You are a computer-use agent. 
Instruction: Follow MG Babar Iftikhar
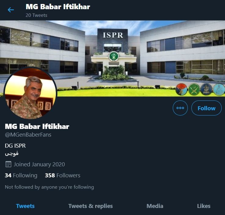coord(206,108)
